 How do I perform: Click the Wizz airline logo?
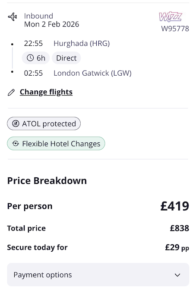171,16
